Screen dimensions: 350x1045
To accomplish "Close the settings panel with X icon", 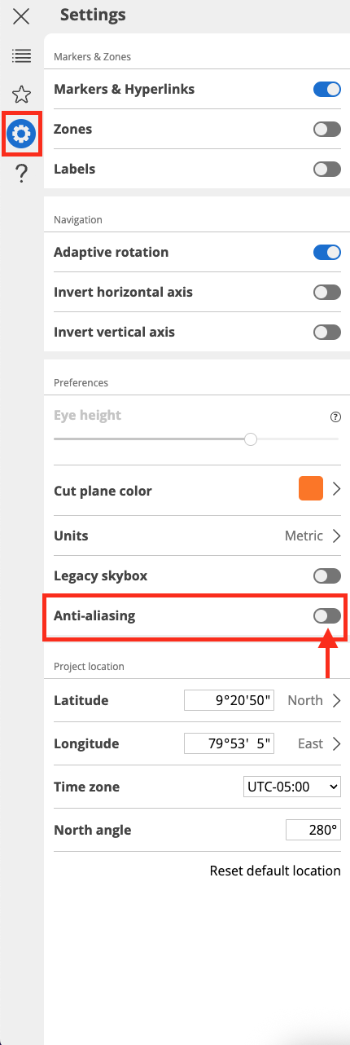I will pyautogui.click(x=21, y=15).
